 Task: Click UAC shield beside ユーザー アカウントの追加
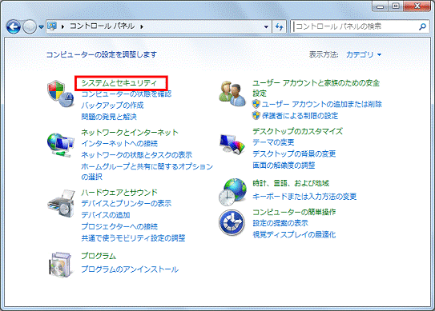256,104
